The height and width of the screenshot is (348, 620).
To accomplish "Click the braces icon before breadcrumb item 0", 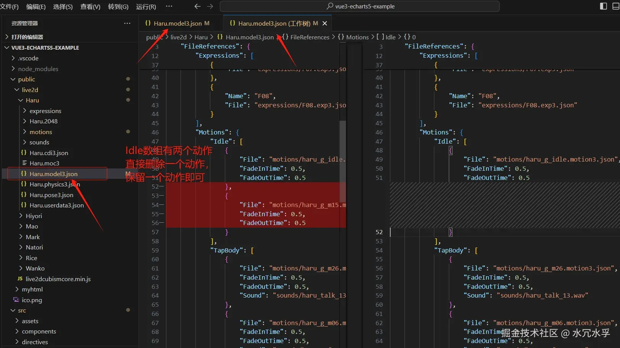I will click(x=407, y=37).
